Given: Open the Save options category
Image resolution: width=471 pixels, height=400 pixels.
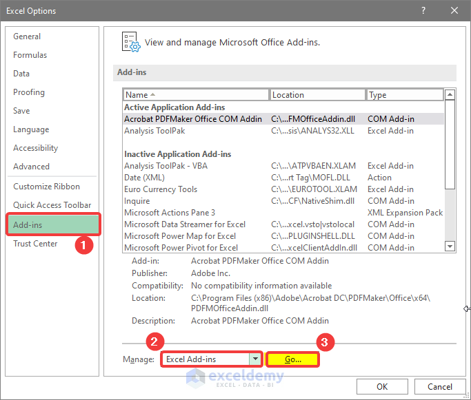Looking at the screenshot, I should [x=21, y=111].
